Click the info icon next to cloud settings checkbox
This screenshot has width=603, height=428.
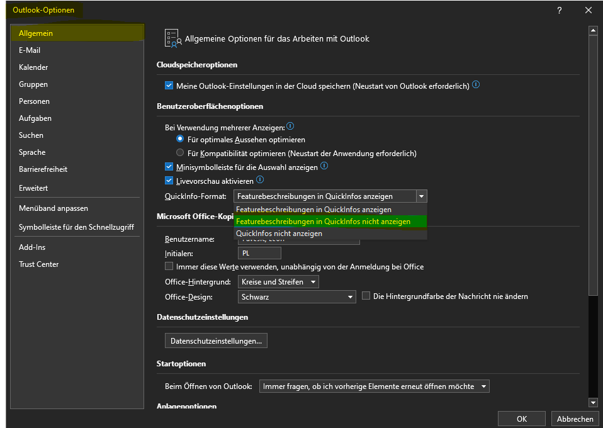tap(476, 84)
